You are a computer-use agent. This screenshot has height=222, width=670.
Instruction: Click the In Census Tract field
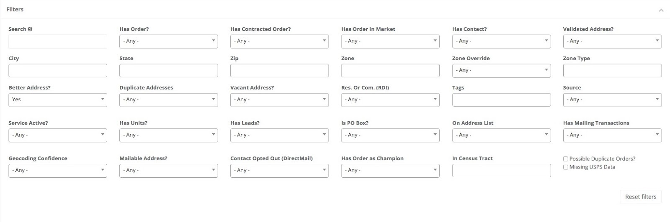pos(501,171)
